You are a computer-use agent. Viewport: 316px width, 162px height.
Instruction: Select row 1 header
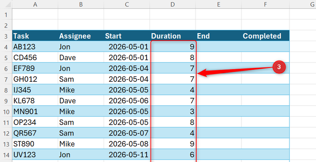[6, 14]
